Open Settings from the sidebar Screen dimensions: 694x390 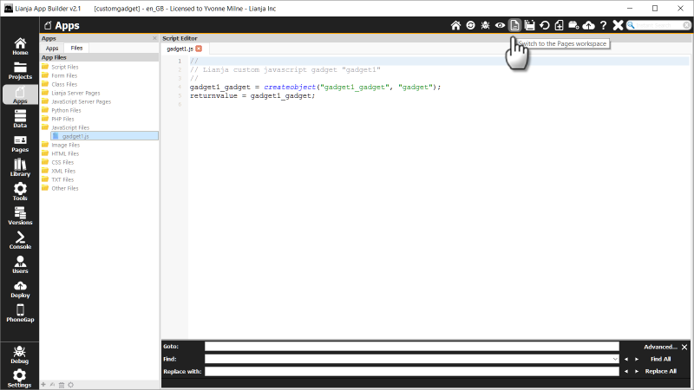19,379
